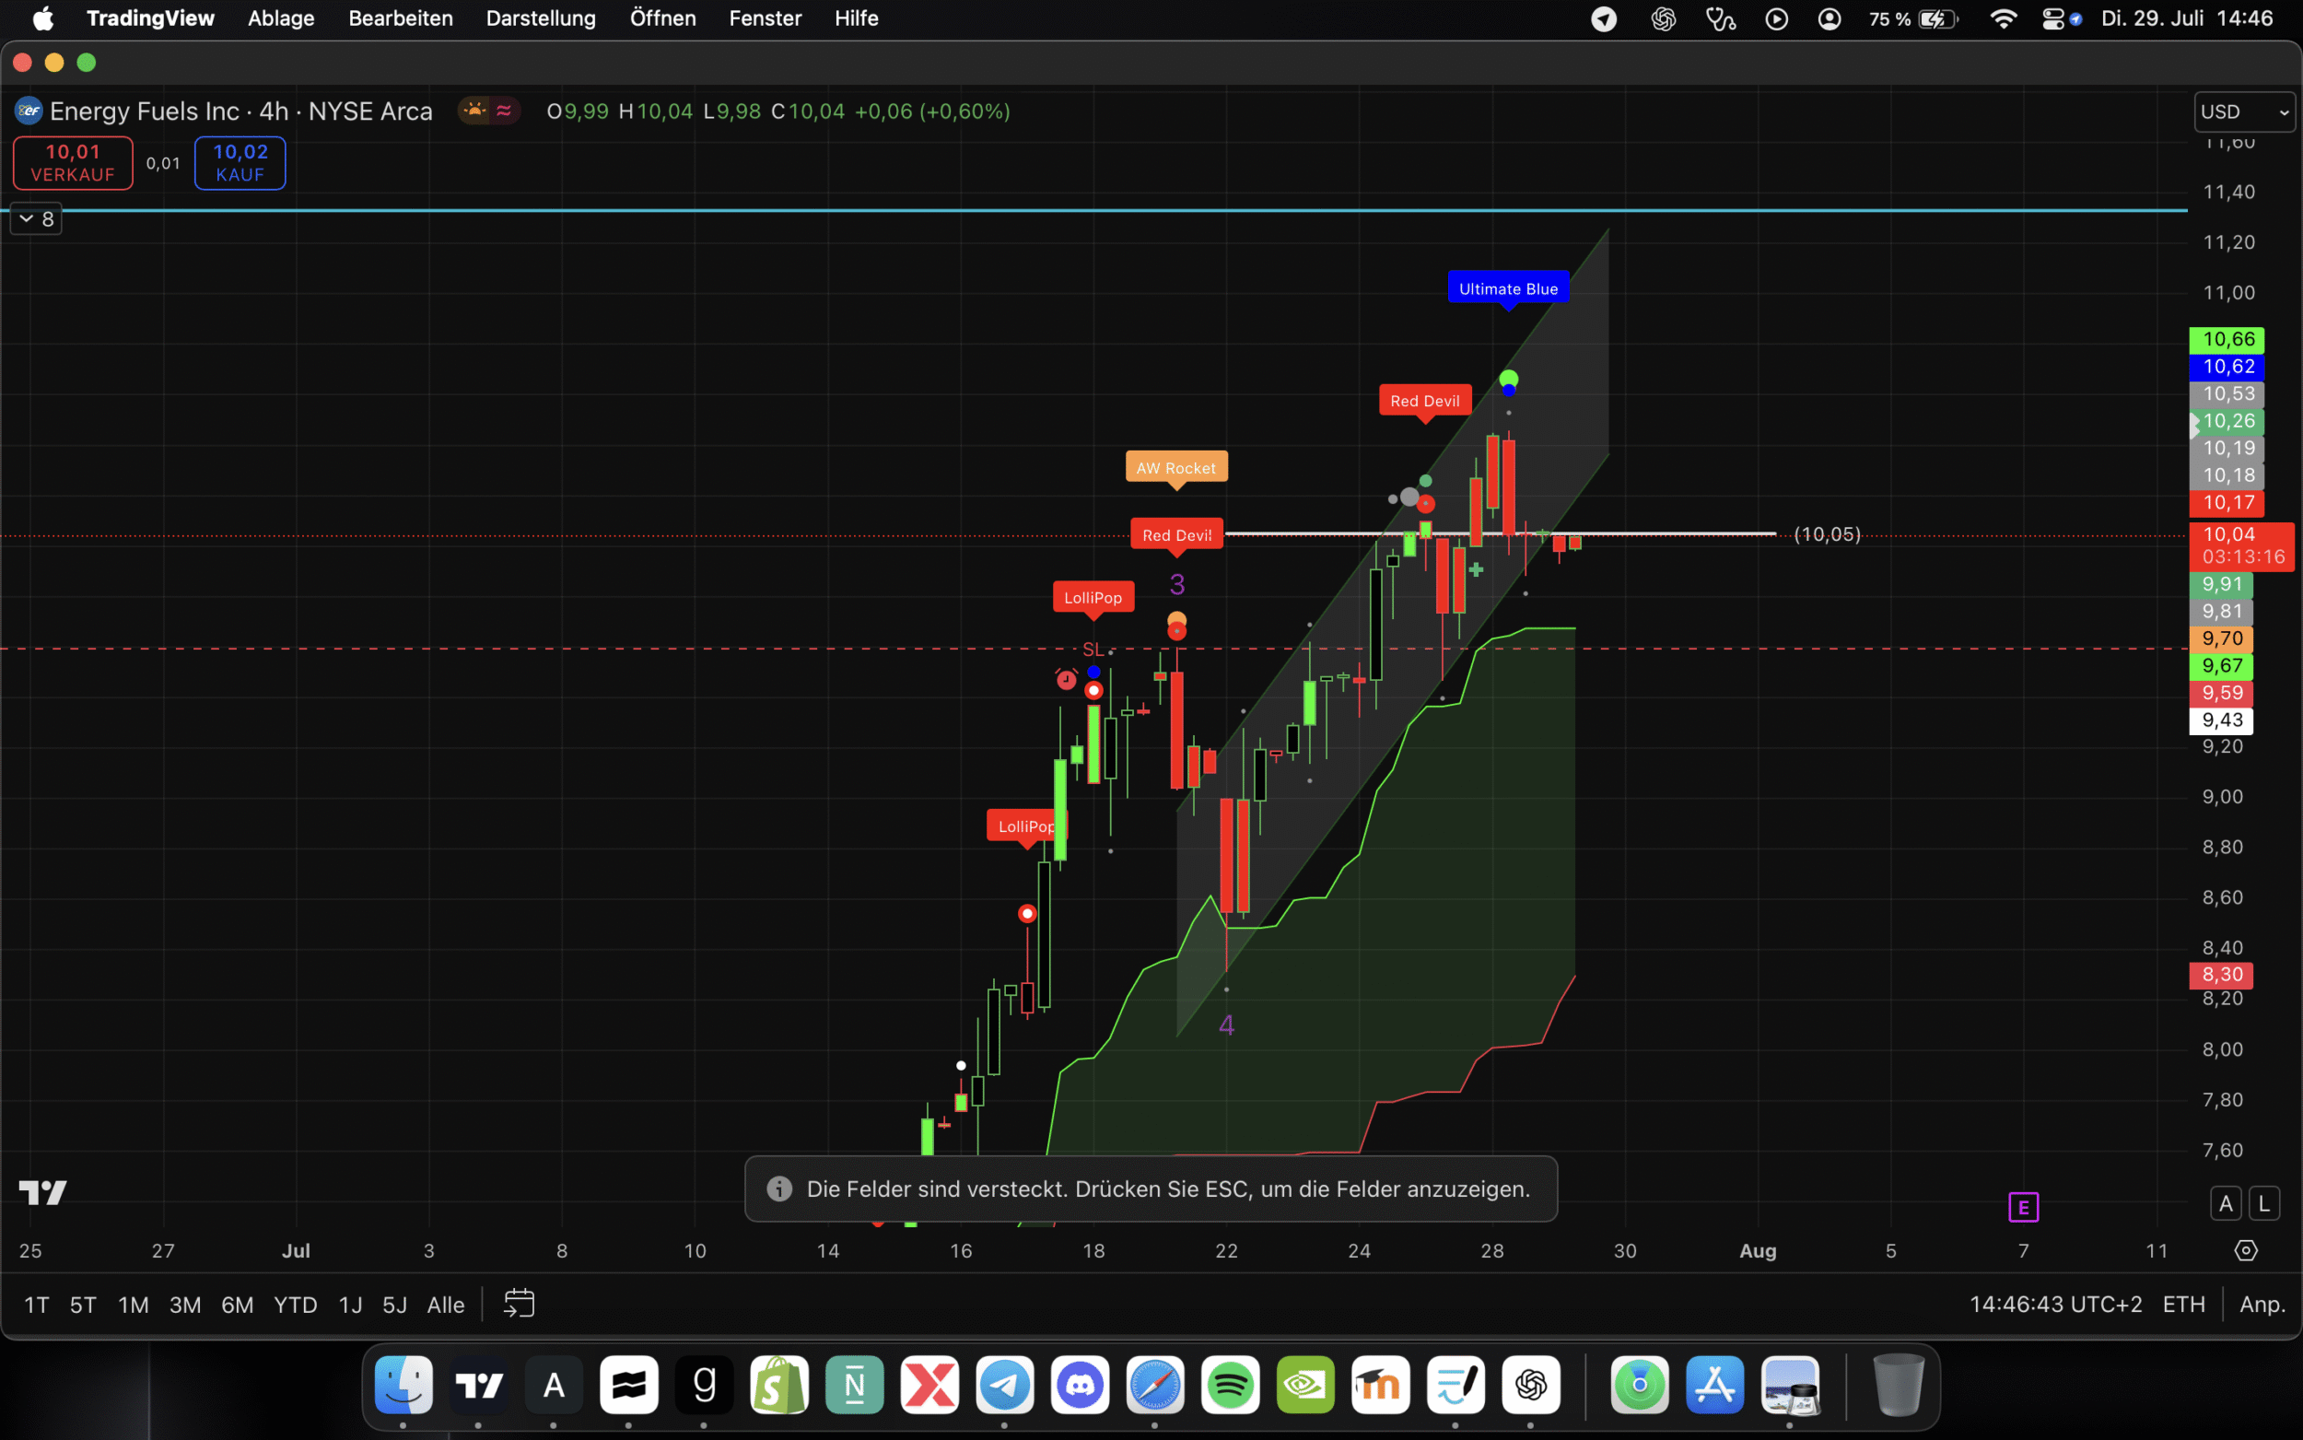Click the Energy Fuels symbol logo icon
Image resolution: width=2303 pixels, height=1440 pixels.
tap(29, 111)
